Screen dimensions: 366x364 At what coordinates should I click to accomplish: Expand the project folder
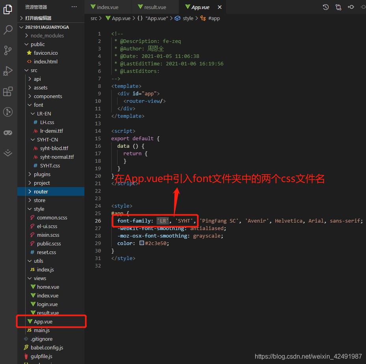pos(50,183)
